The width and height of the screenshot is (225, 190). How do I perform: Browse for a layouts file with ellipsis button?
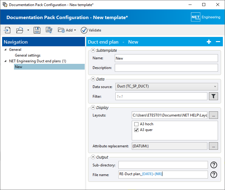[213, 115]
